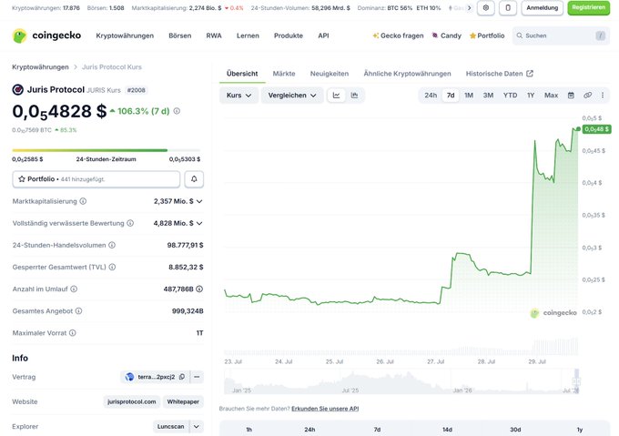Viewport: 619px width, 436px height.
Task: Show info for 24-Stunden-Handelsvolumen
Action: click(x=112, y=245)
